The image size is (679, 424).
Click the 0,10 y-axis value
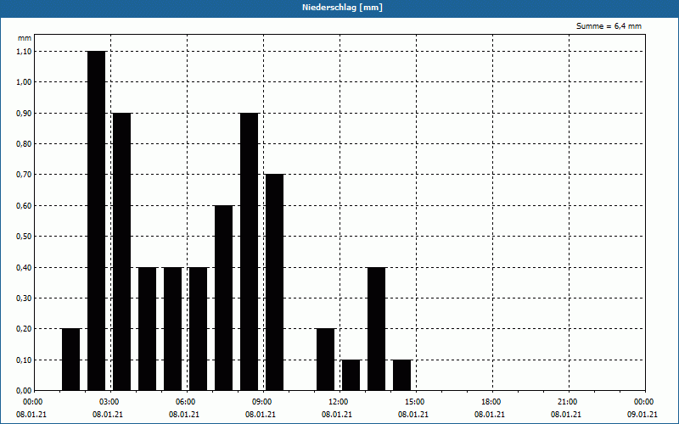24,360
